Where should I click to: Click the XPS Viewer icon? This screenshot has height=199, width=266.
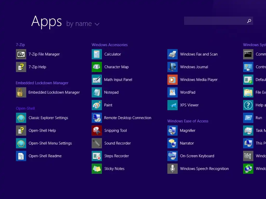(x=172, y=105)
